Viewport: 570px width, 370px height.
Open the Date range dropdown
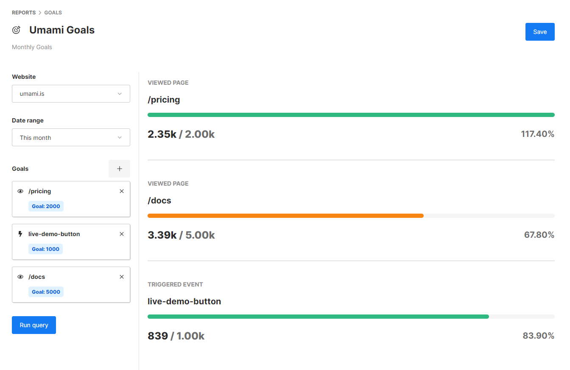[x=71, y=137]
